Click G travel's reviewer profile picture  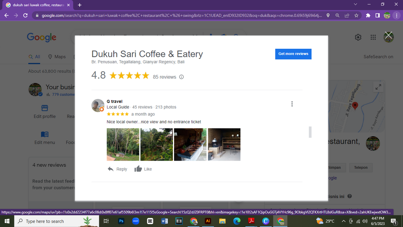(98, 106)
